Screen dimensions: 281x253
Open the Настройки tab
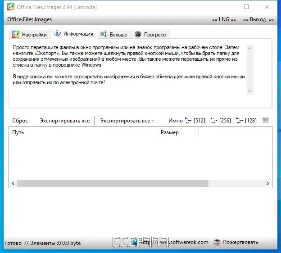(x=30, y=34)
